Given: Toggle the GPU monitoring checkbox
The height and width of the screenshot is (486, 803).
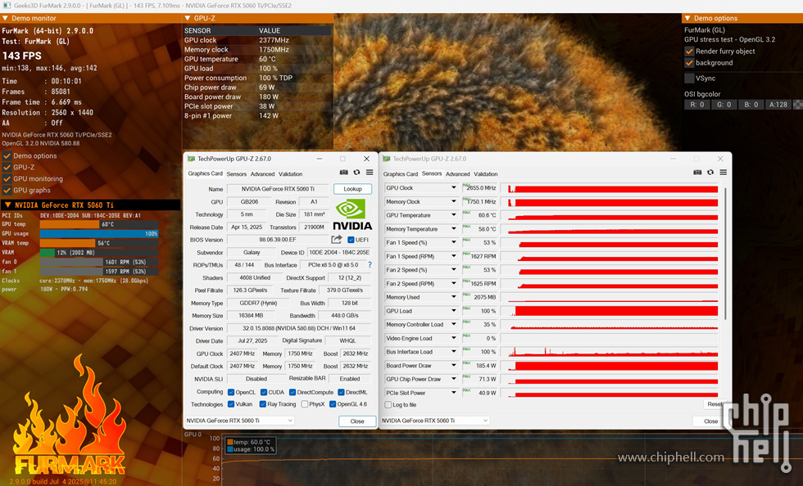Looking at the screenshot, I should [x=7, y=178].
